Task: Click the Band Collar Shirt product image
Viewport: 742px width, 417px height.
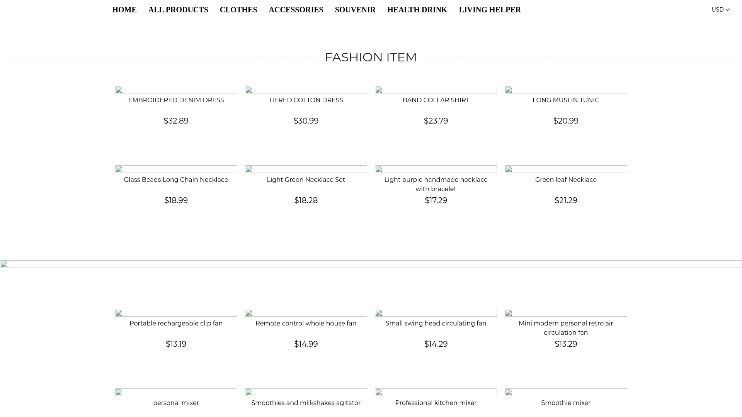Action: point(436,90)
